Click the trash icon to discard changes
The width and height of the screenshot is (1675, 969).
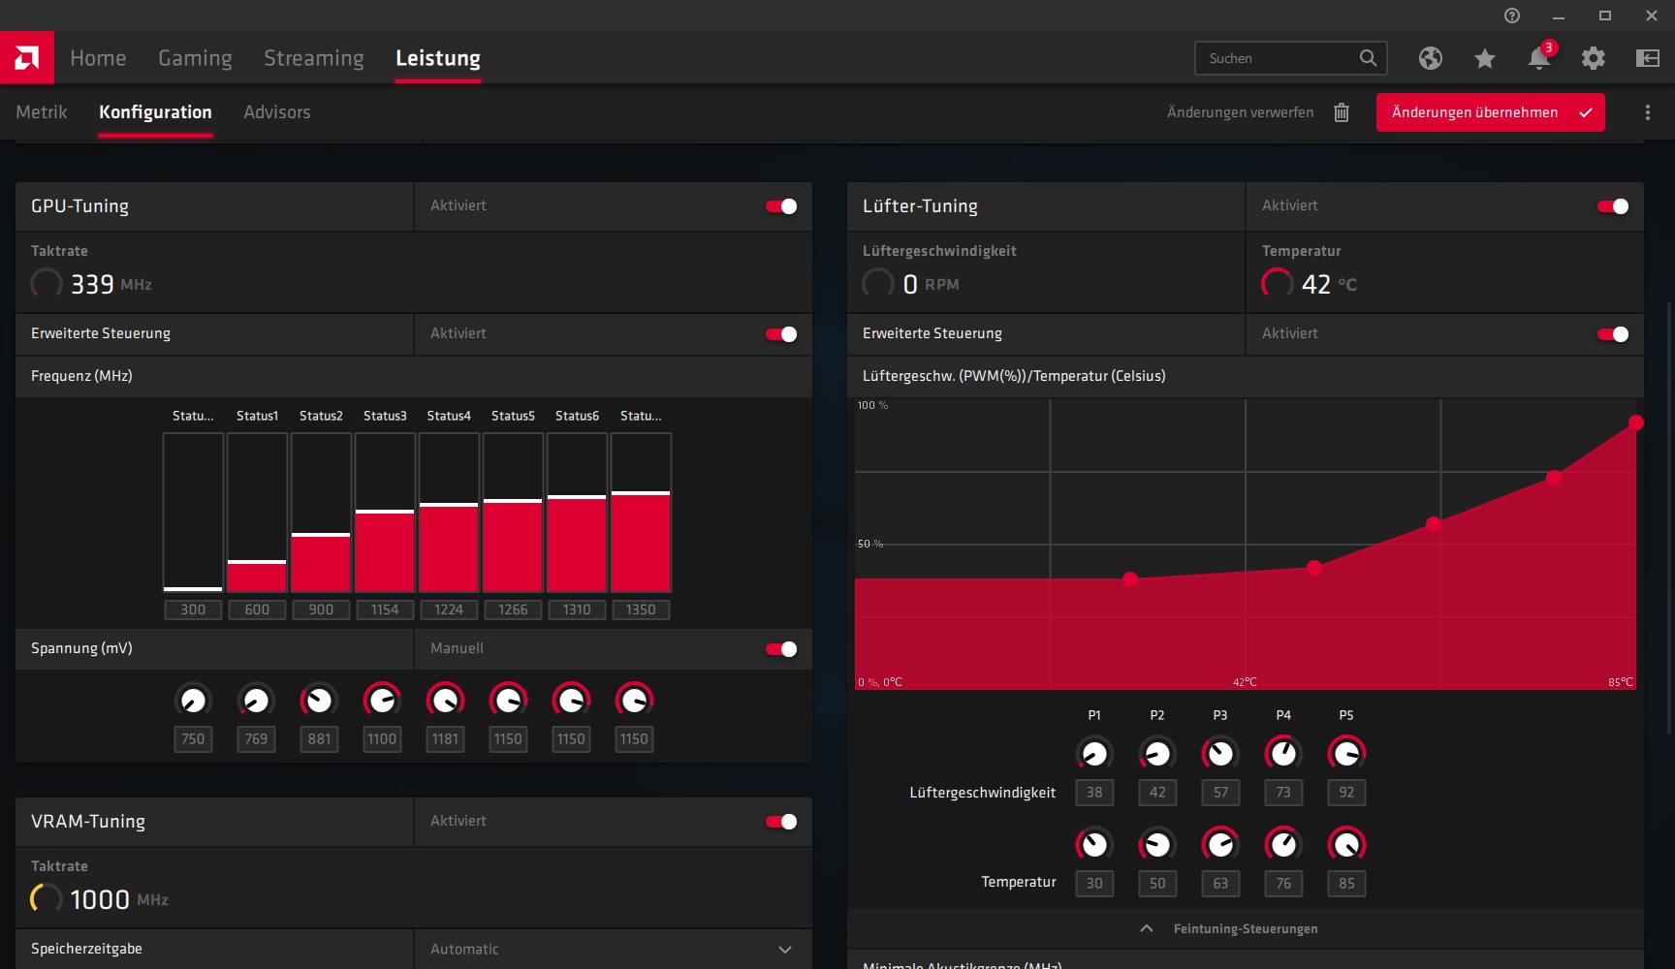click(1342, 112)
